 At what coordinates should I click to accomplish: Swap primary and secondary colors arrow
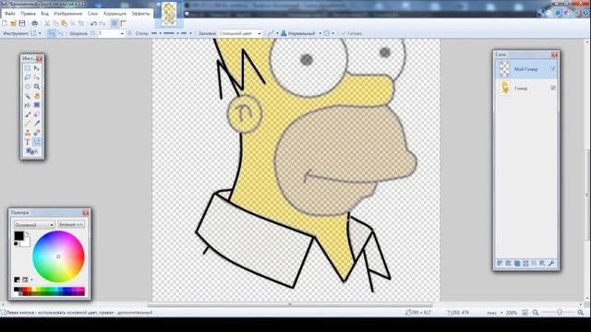pyautogui.click(x=27, y=233)
